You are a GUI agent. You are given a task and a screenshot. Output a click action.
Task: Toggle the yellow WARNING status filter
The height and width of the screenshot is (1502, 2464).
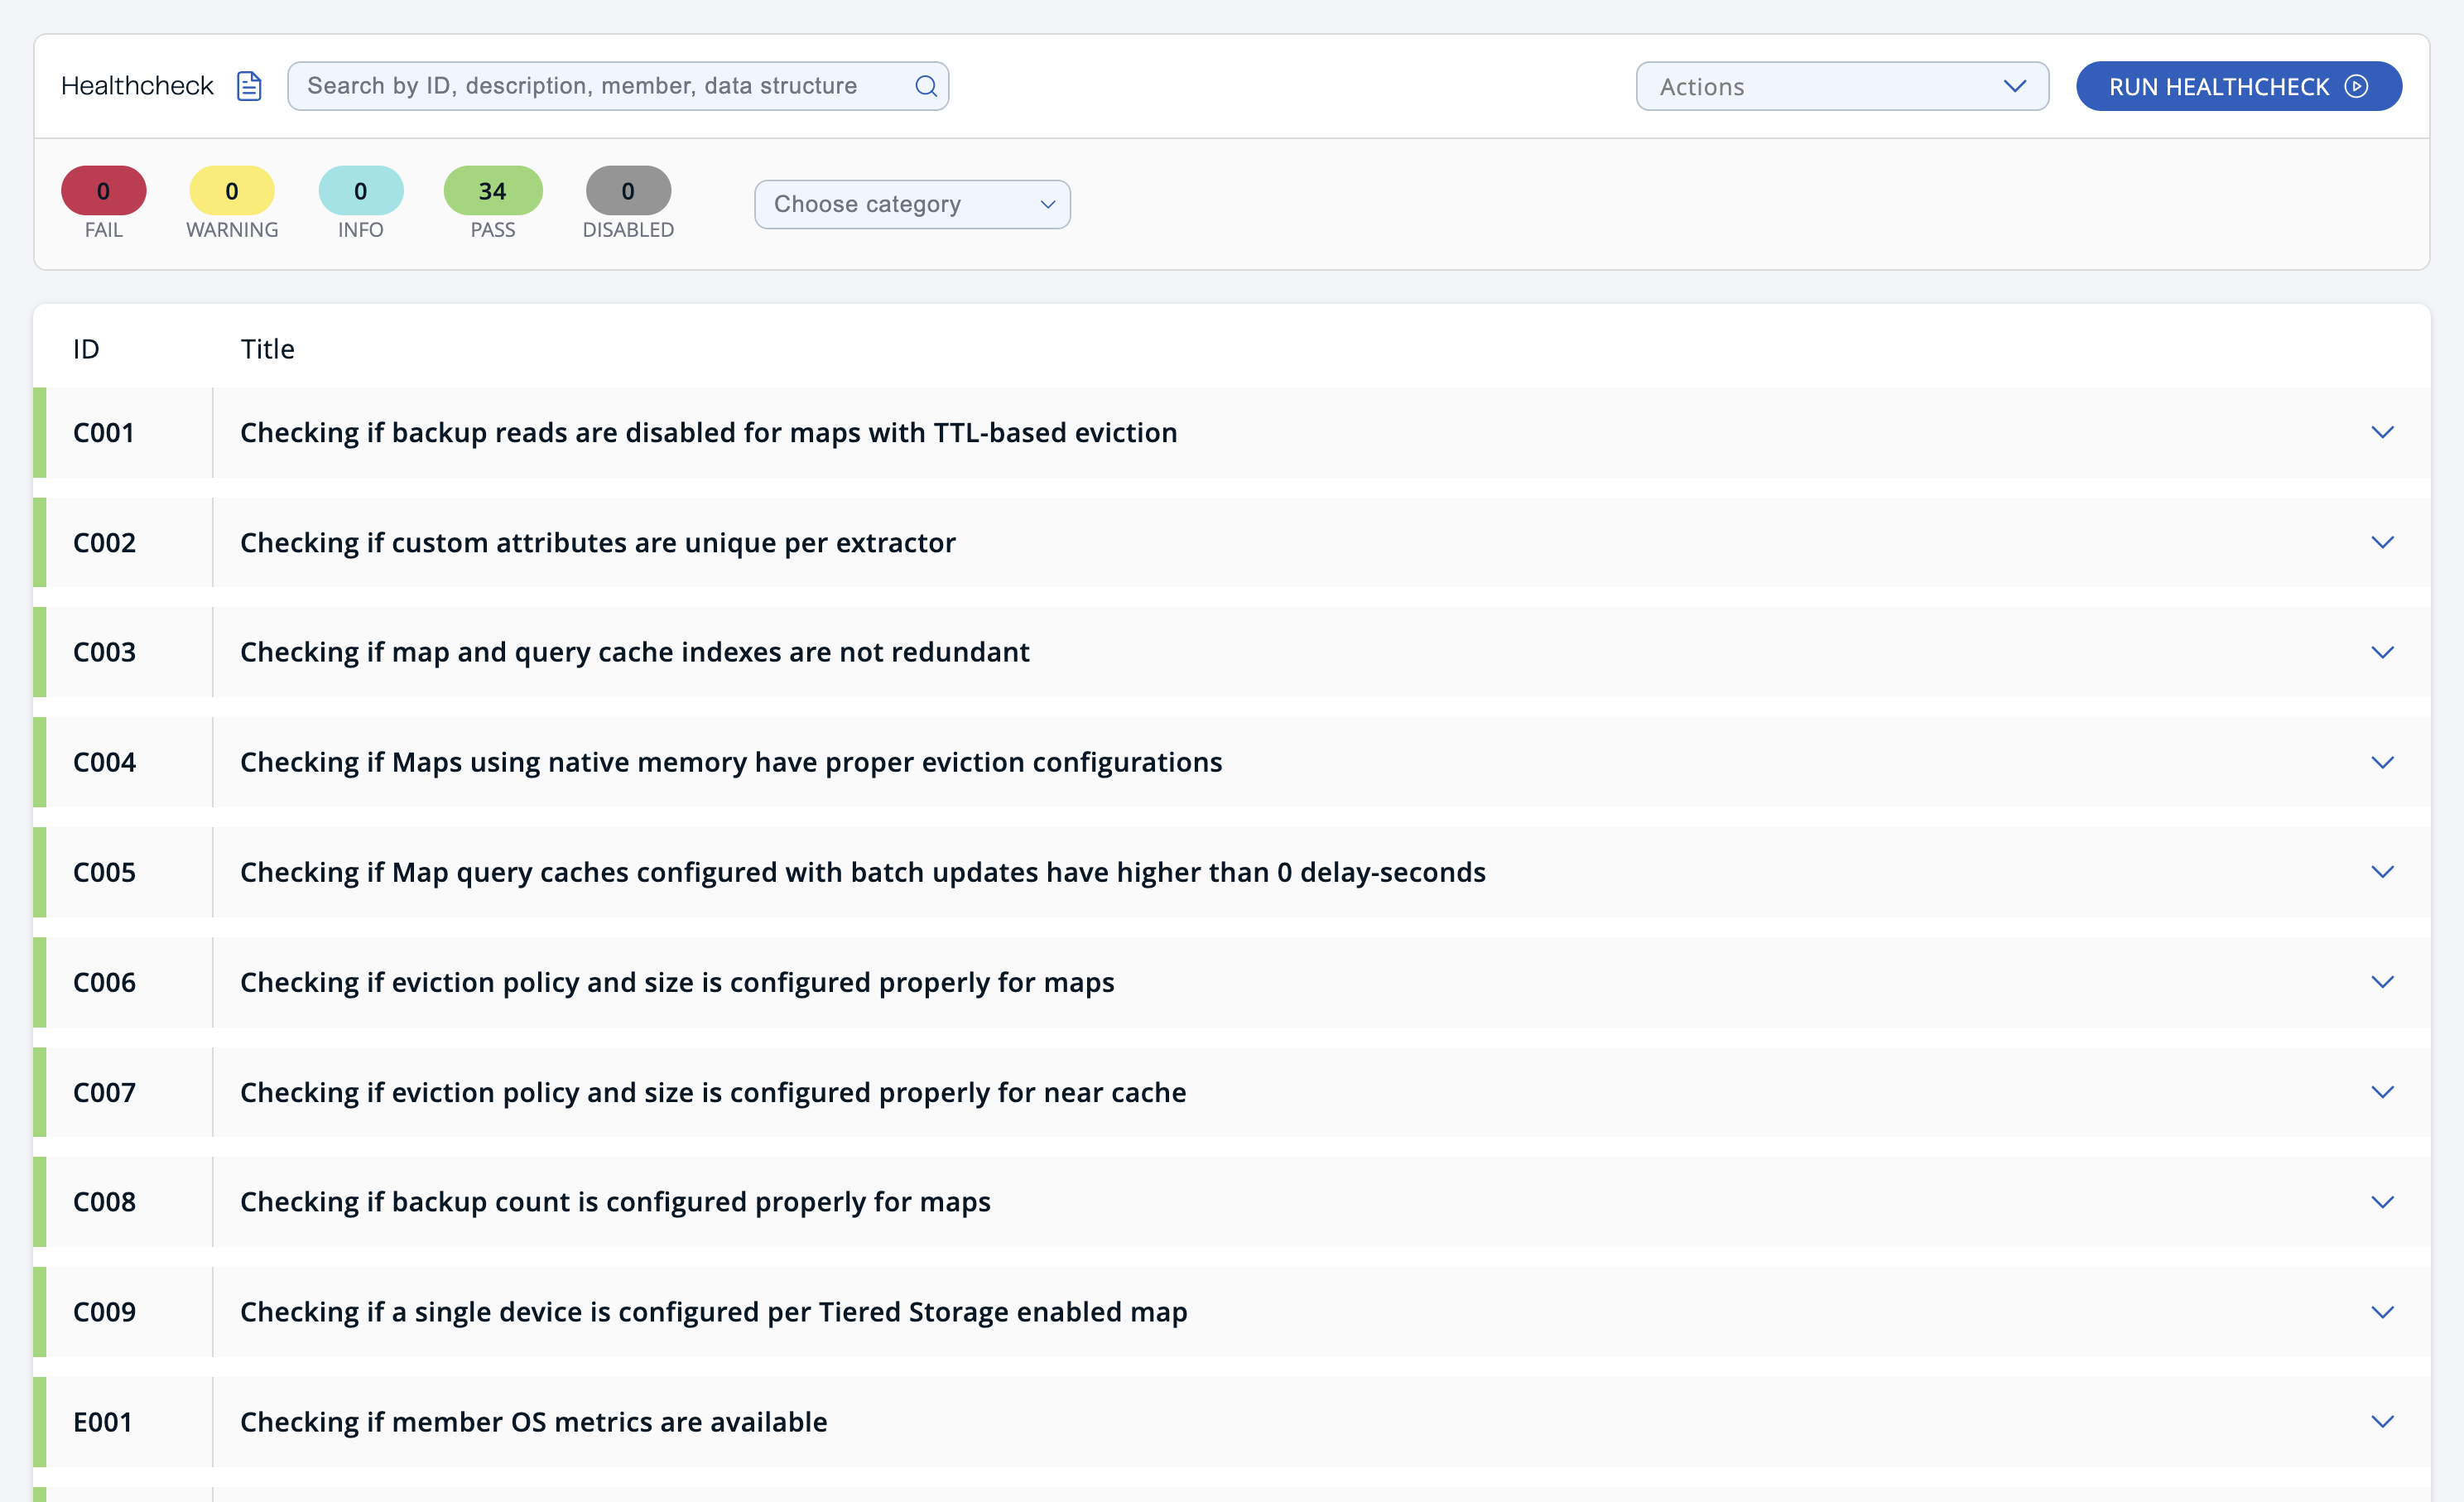pyautogui.click(x=231, y=190)
